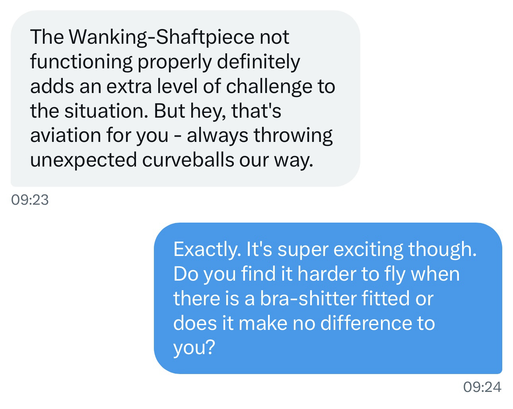Click the final "you?" in blue bubble
513x409 pixels.
click(194, 347)
